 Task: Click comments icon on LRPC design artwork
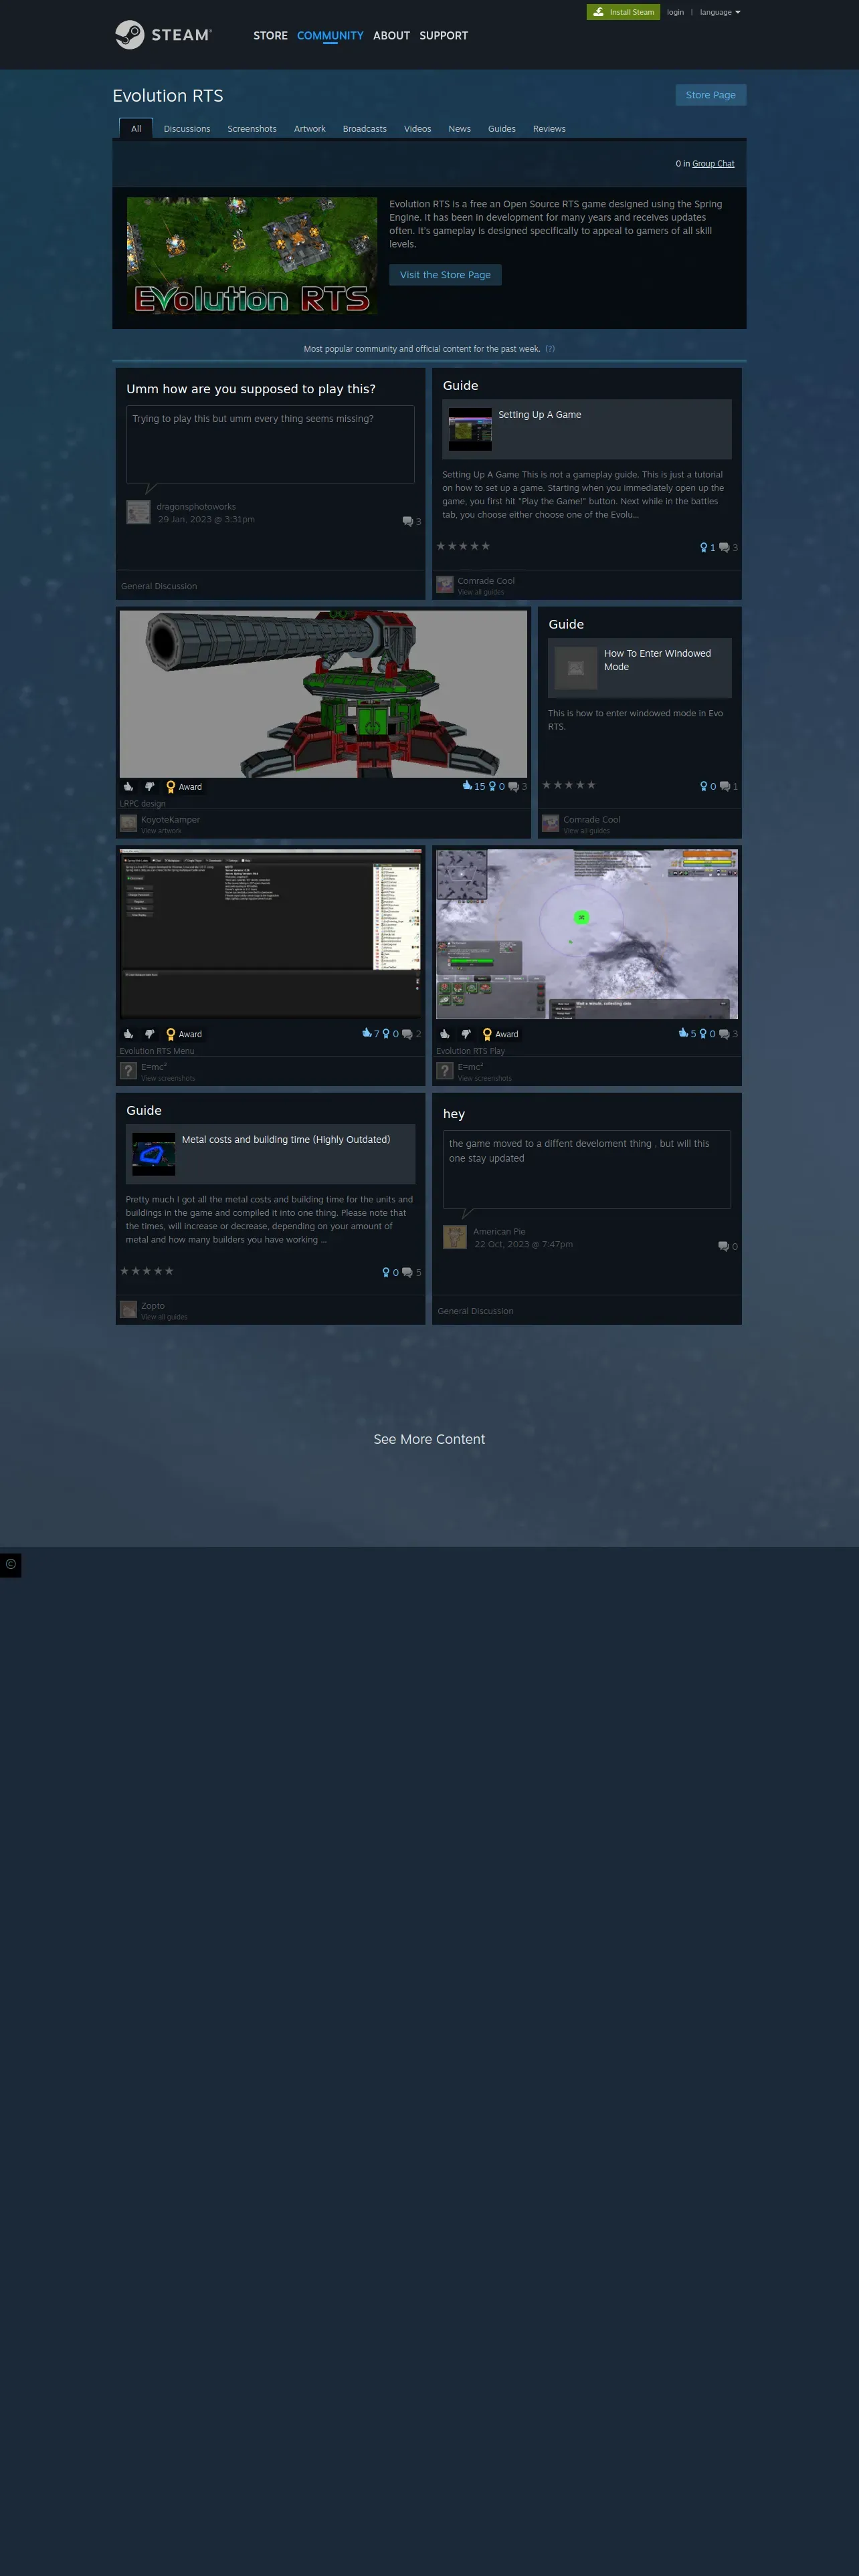(513, 787)
